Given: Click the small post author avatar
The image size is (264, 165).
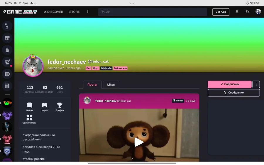Looking at the screenshot, I should point(87,101).
